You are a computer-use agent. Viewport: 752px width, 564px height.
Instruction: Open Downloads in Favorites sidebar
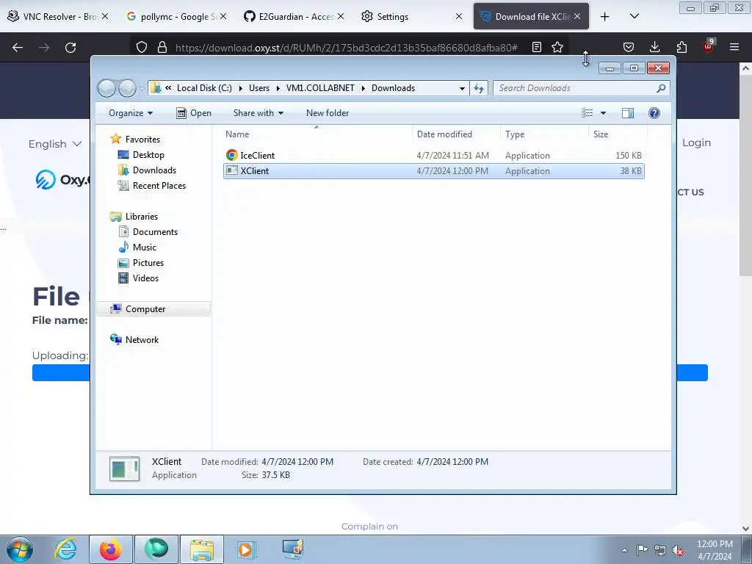154,170
